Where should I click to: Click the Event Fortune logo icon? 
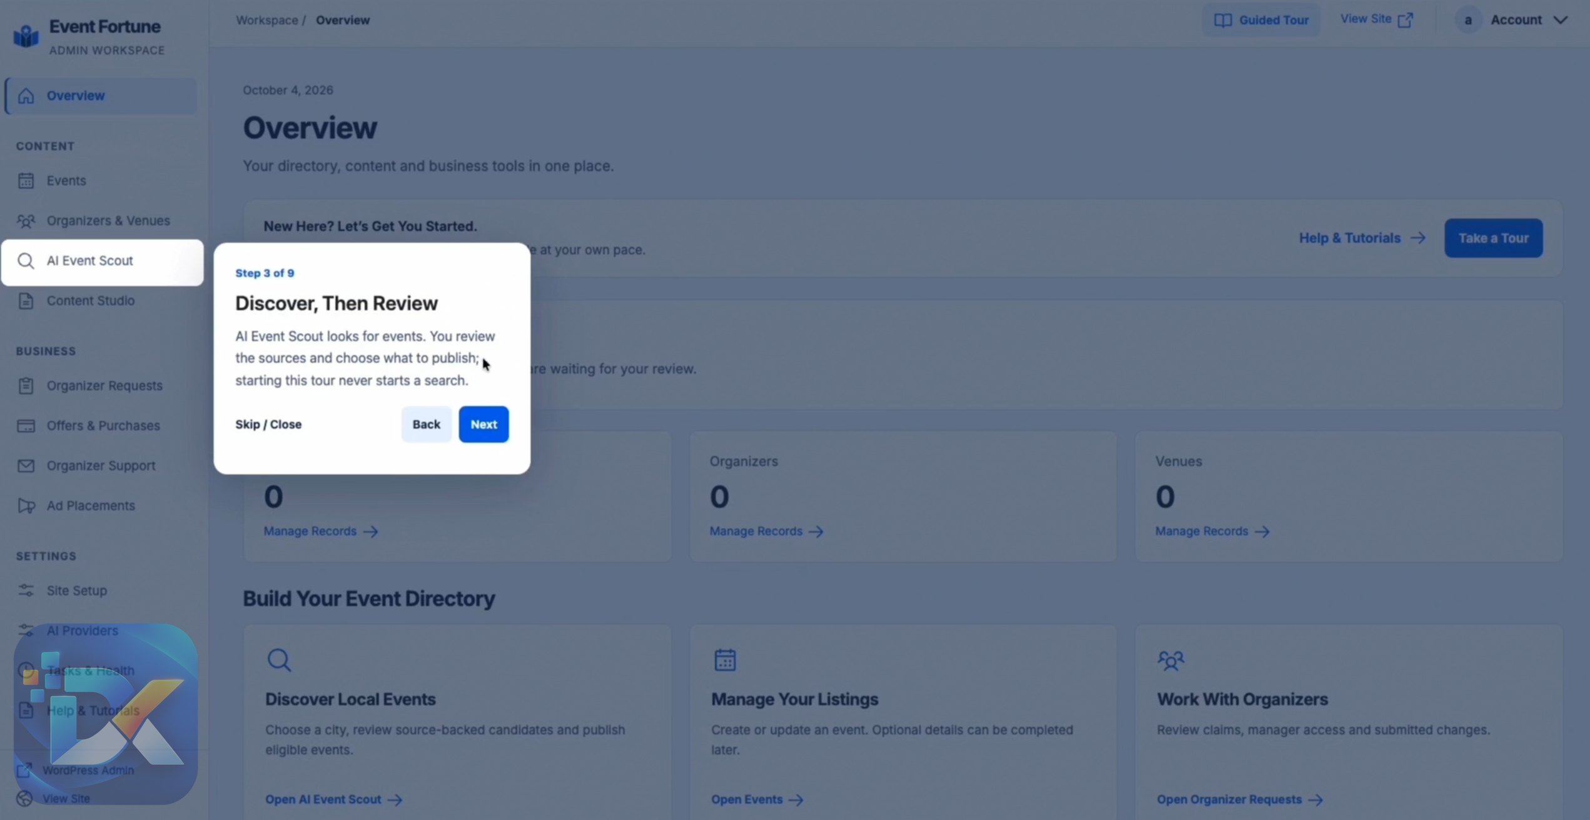pyautogui.click(x=26, y=36)
